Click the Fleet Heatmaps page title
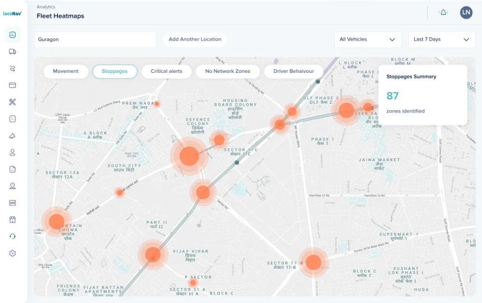The height and width of the screenshot is (303, 482). coord(60,16)
